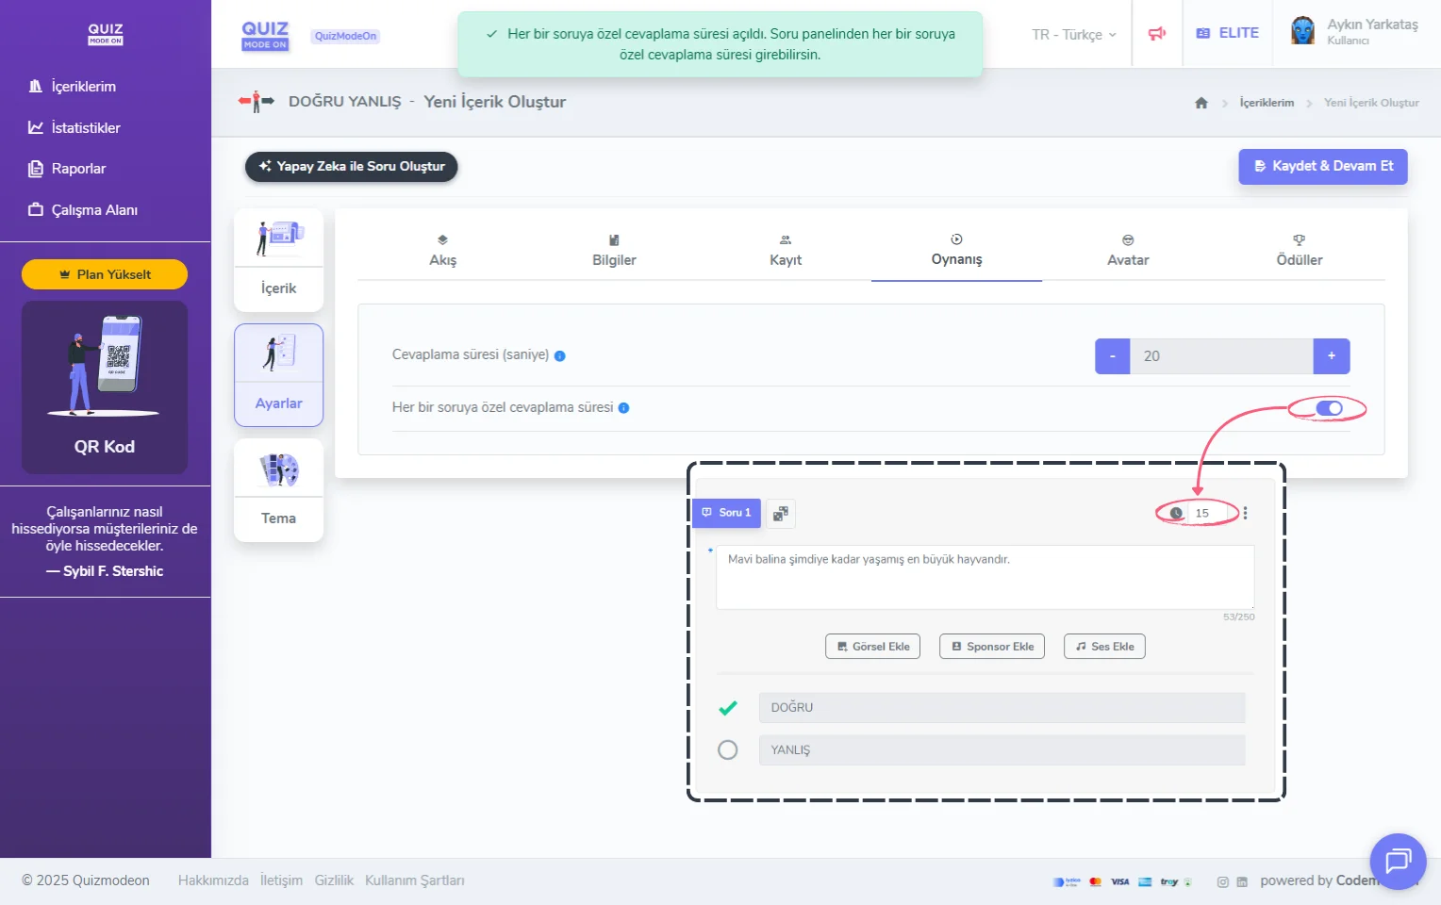Screen dimensions: 1441x905
Task: Click Kaydet & Devam Et button
Action: point(1322,166)
